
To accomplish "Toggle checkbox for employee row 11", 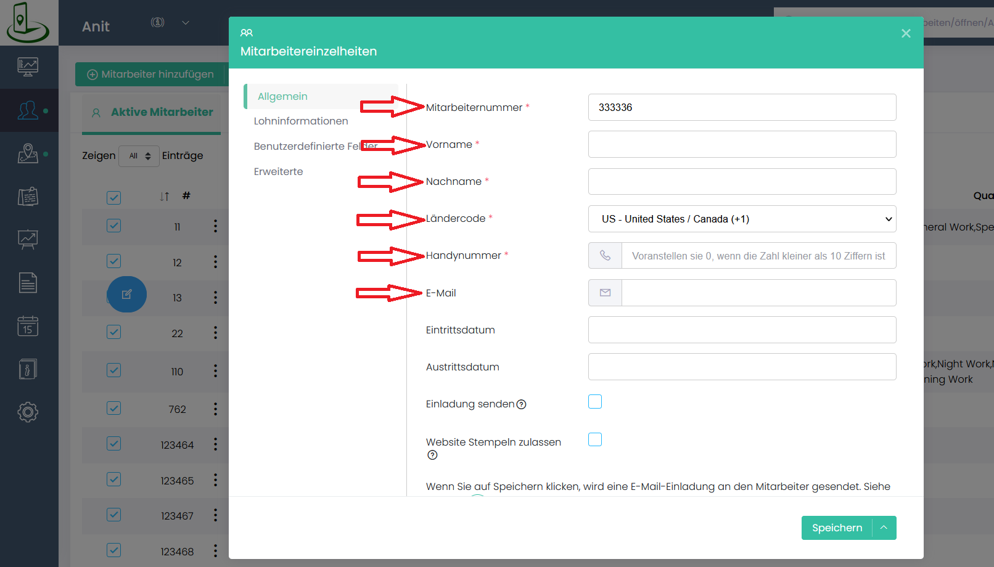I will point(113,226).
